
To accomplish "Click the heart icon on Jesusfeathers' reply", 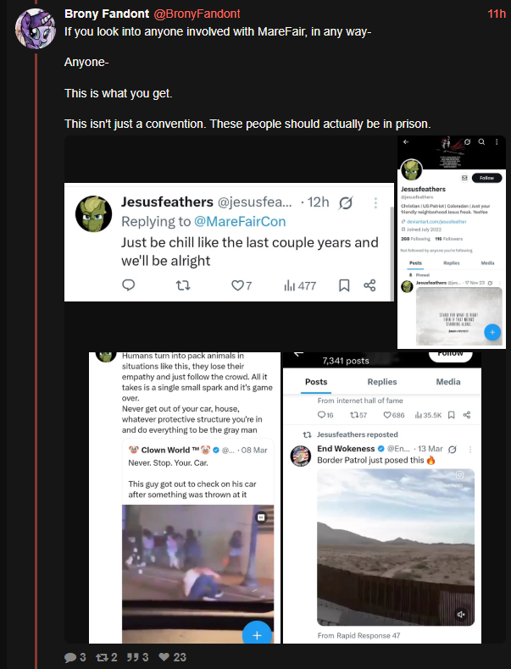I will [x=237, y=285].
